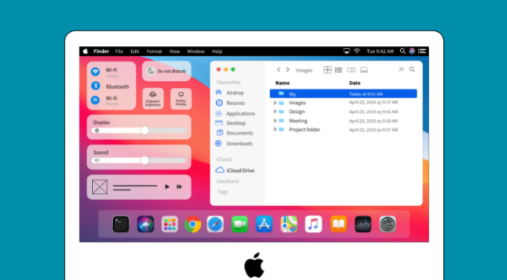This screenshot has width=507, height=280.
Task: Open Launchpad in the dock
Action: click(x=170, y=224)
